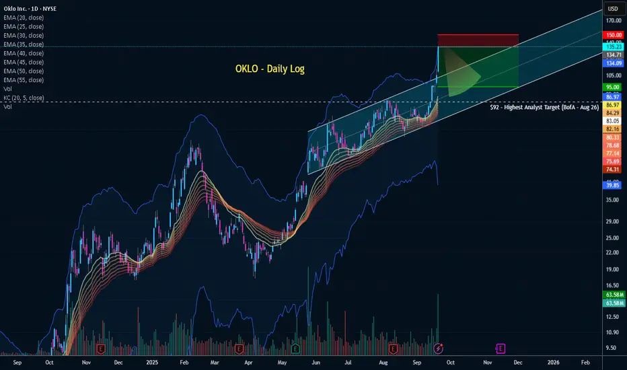Click the white 83.05 price label
The image size is (627, 370).
coord(613,121)
